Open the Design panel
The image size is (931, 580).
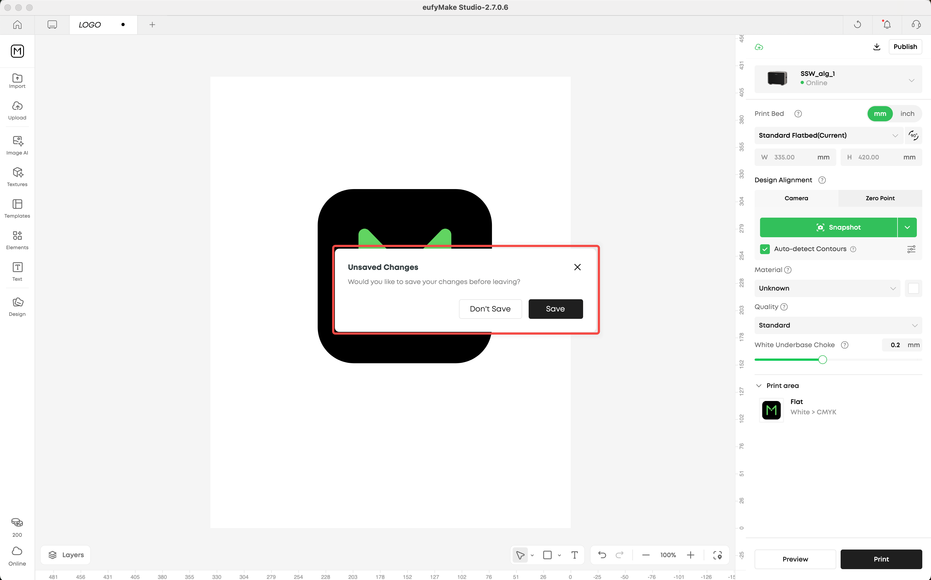click(x=17, y=307)
